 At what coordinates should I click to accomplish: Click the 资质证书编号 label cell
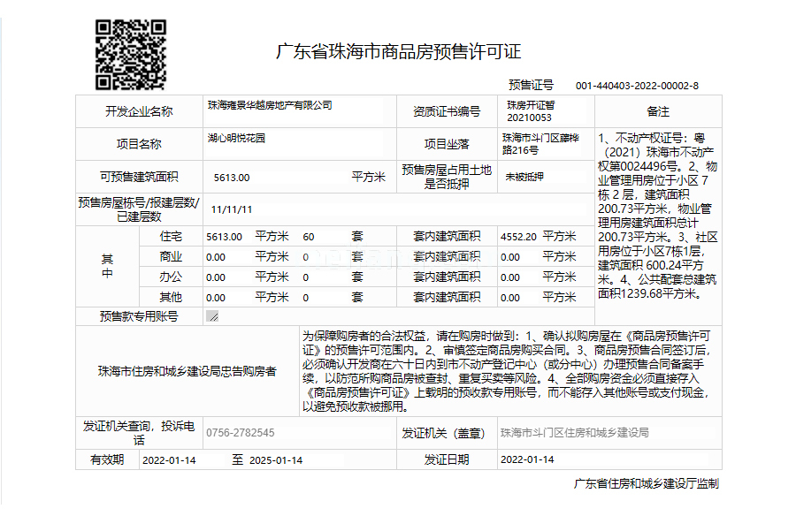[447, 111]
